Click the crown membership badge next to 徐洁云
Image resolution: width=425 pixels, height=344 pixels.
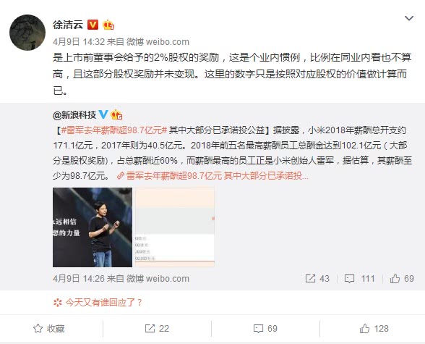point(108,25)
